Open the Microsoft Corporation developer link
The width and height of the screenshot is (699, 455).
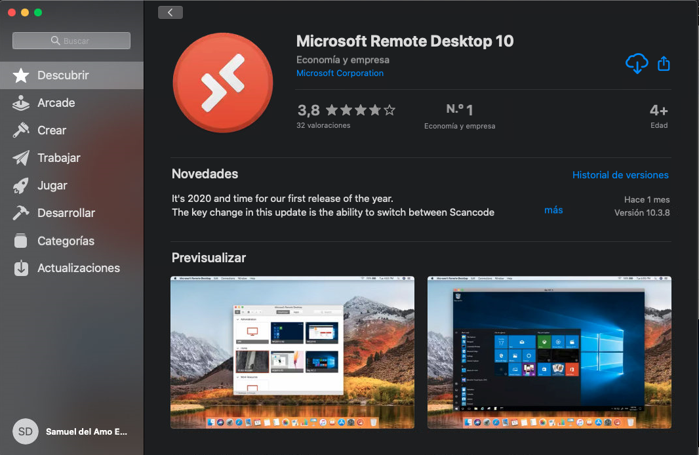(x=340, y=73)
